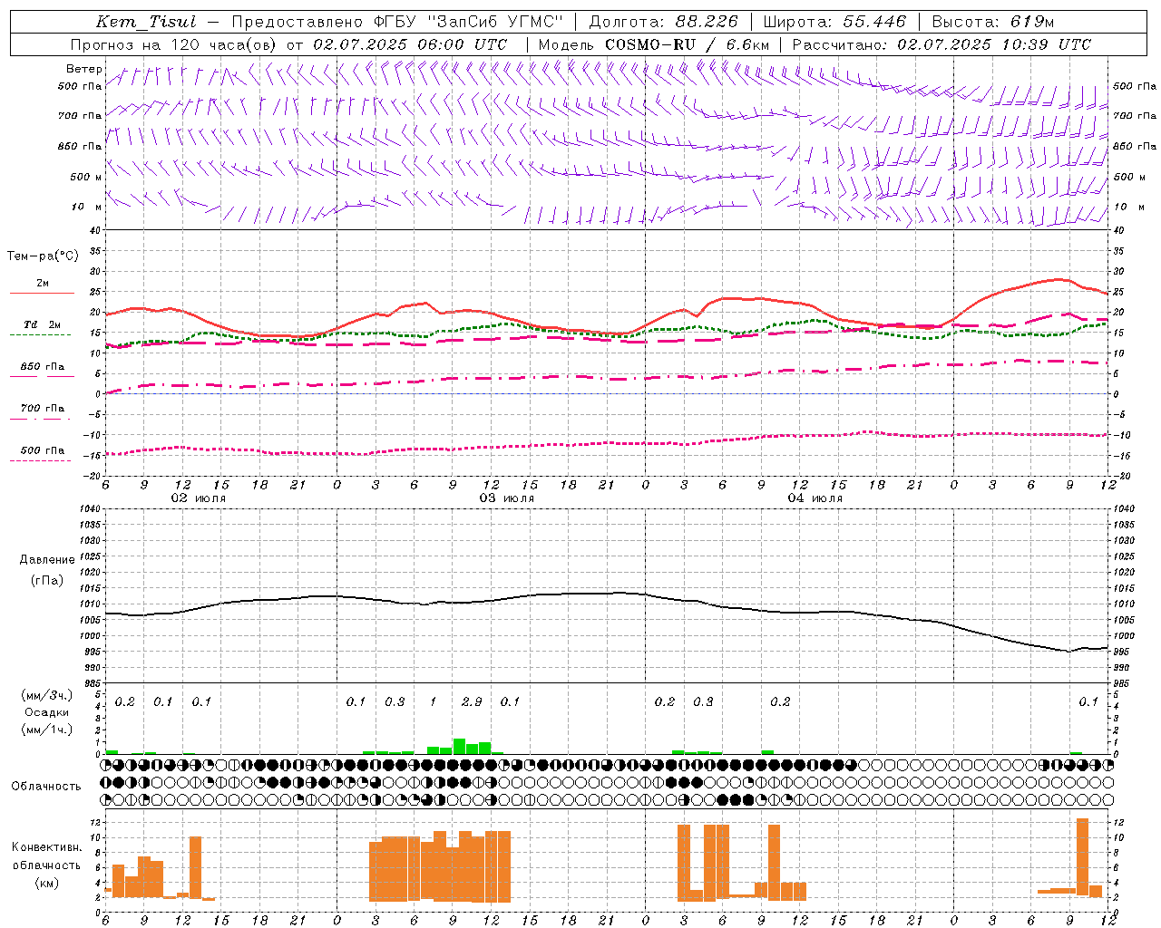The image size is (1161, 928).
Task: Click the 02 июля date label
Action: tap(199, 498)
